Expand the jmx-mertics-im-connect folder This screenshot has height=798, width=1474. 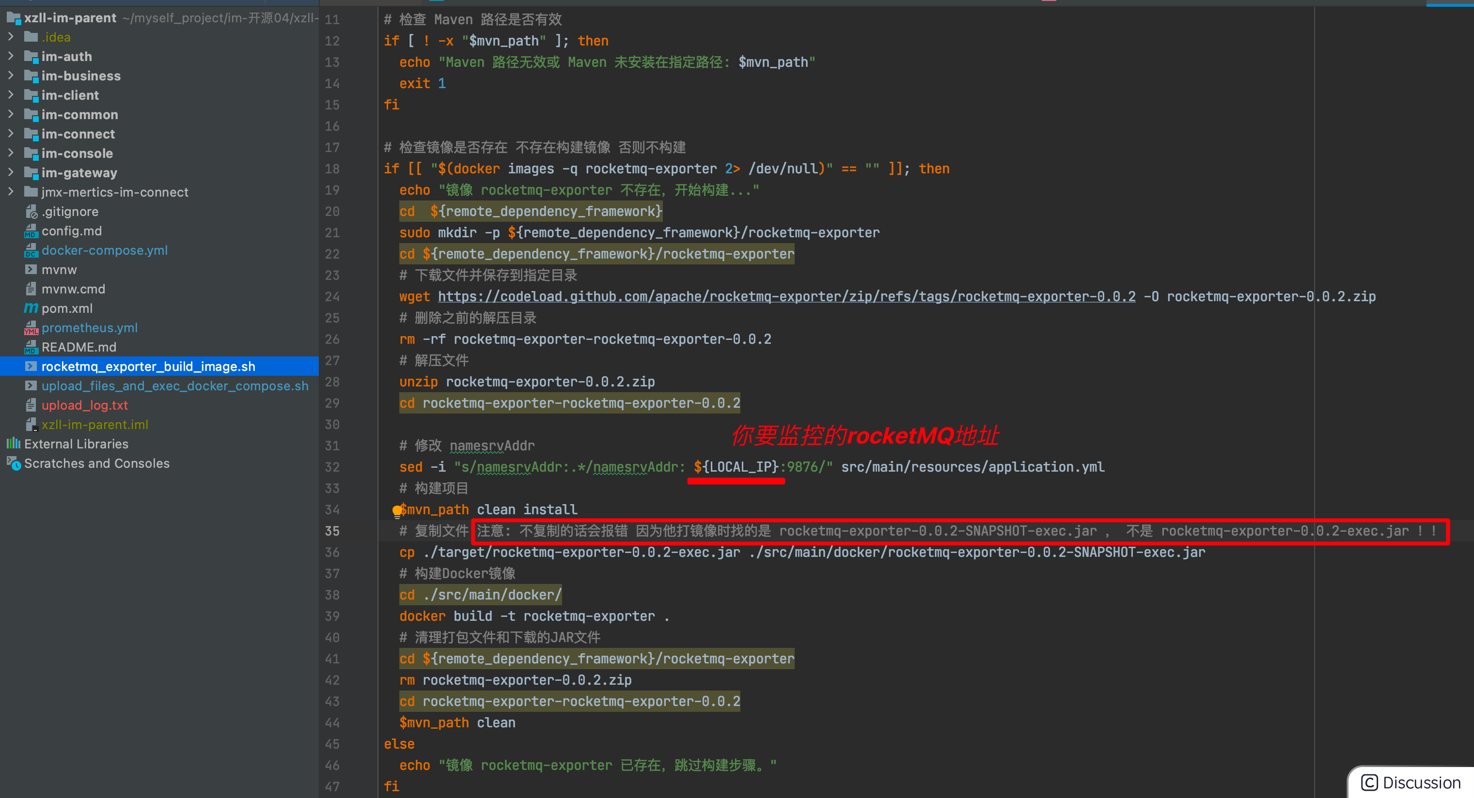click(11, 191)
